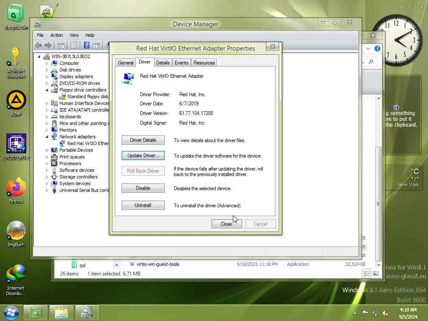The image size is (428, 321).
Task: Click the Device Manager title bar icon
Action: 37,24
